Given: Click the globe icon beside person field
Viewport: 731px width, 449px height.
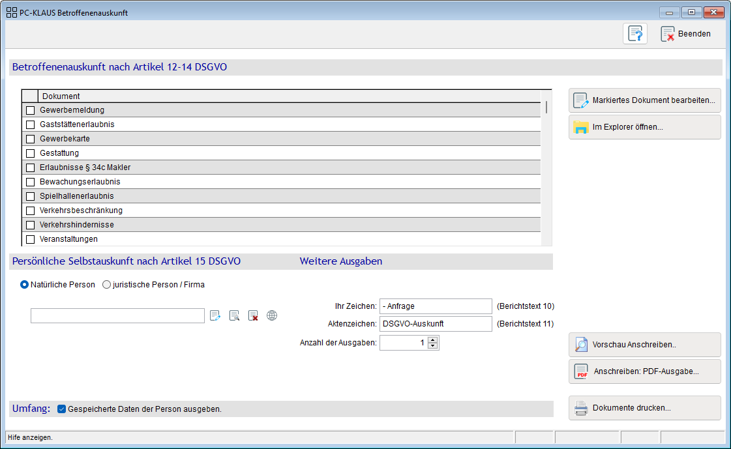Looking at the screenshot, I should (272, 316).
